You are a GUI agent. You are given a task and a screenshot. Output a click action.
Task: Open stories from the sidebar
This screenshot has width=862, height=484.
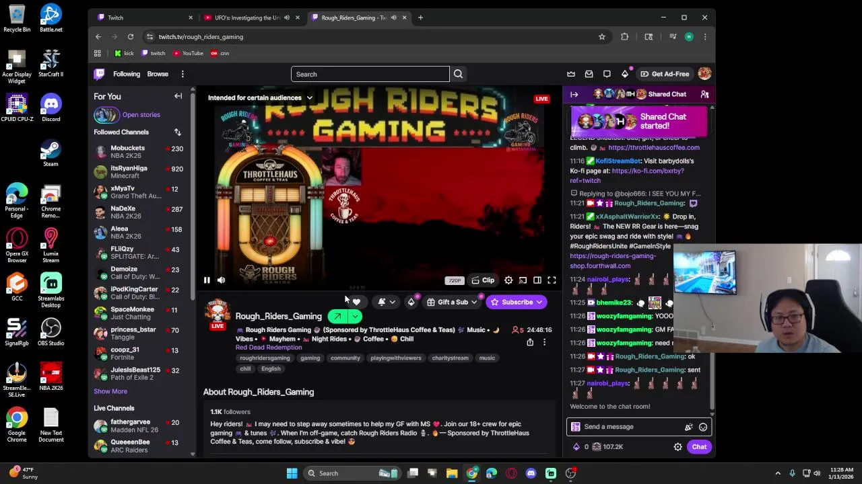[x=127, y=115]
